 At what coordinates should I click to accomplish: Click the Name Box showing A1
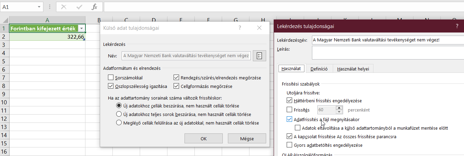click(18, 7)
